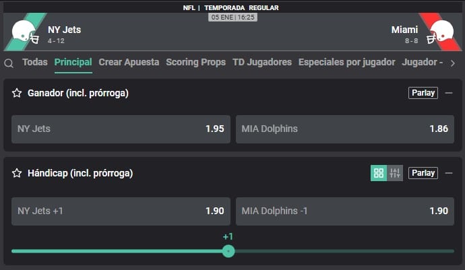Select the TD Jugadores tab

(262, 62)
